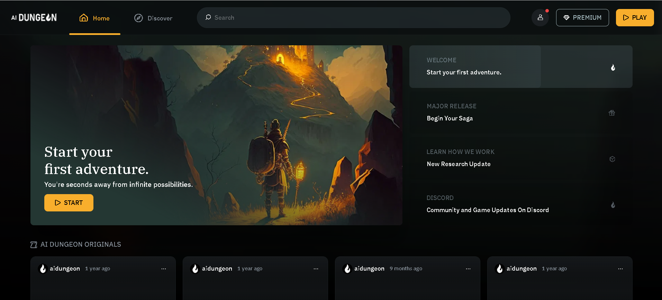Click AI DUNGEON ORIGINALS heading
Screen dimensions: 662x300
[x=81, y=245]
